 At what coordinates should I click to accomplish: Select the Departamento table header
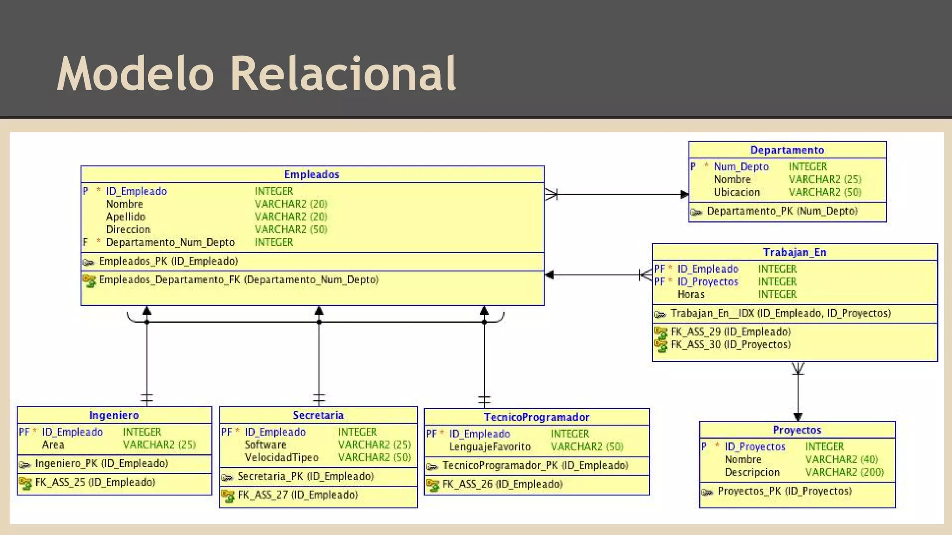point(787,150)
